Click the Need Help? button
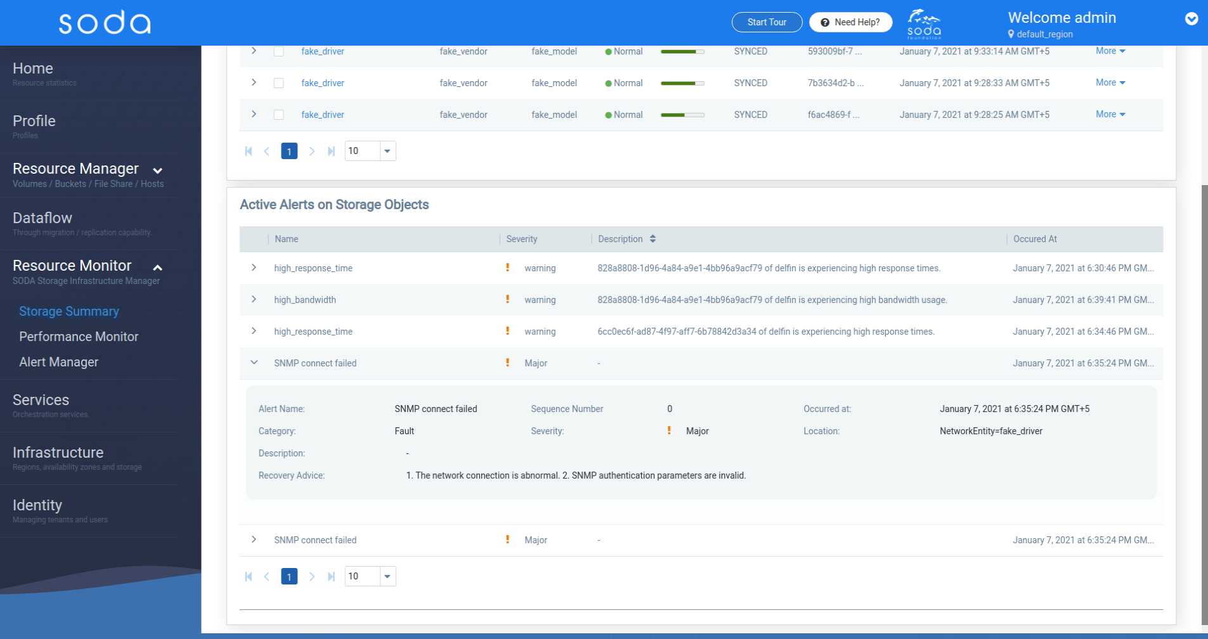This screenshot has width=1208, height=639. point(850,22)
